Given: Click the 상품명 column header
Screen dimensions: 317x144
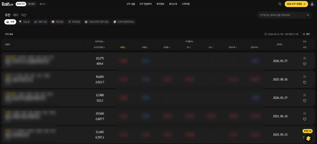Looking at the screenshot, I should pyautogui.click(x=7, y=44).
